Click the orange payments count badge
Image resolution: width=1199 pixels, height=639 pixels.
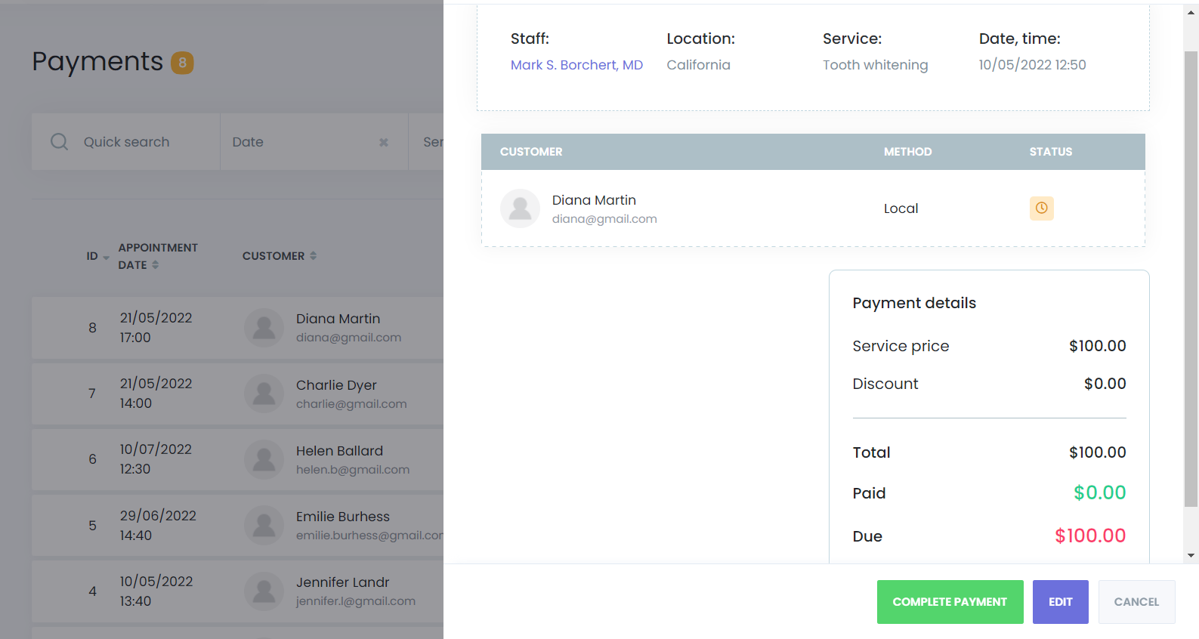click(182, 63)
